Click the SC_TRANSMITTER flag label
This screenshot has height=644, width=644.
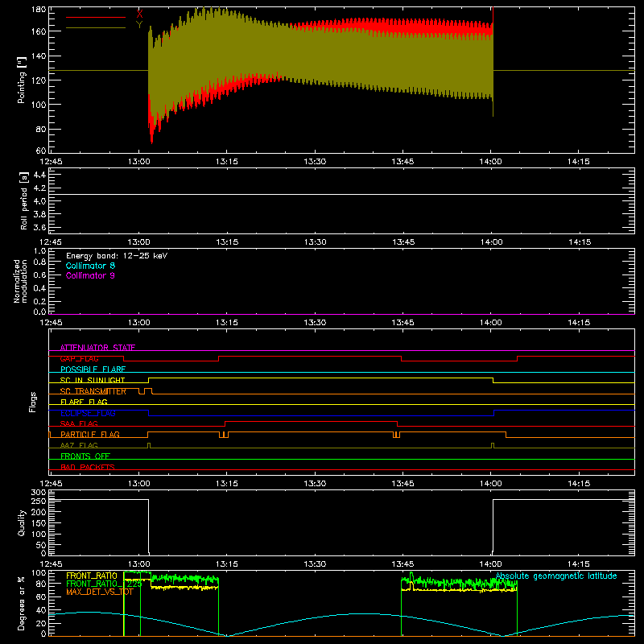93,391
